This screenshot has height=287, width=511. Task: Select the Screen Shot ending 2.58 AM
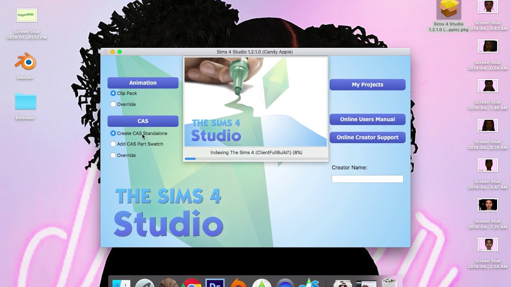click(x=488, y=244)
